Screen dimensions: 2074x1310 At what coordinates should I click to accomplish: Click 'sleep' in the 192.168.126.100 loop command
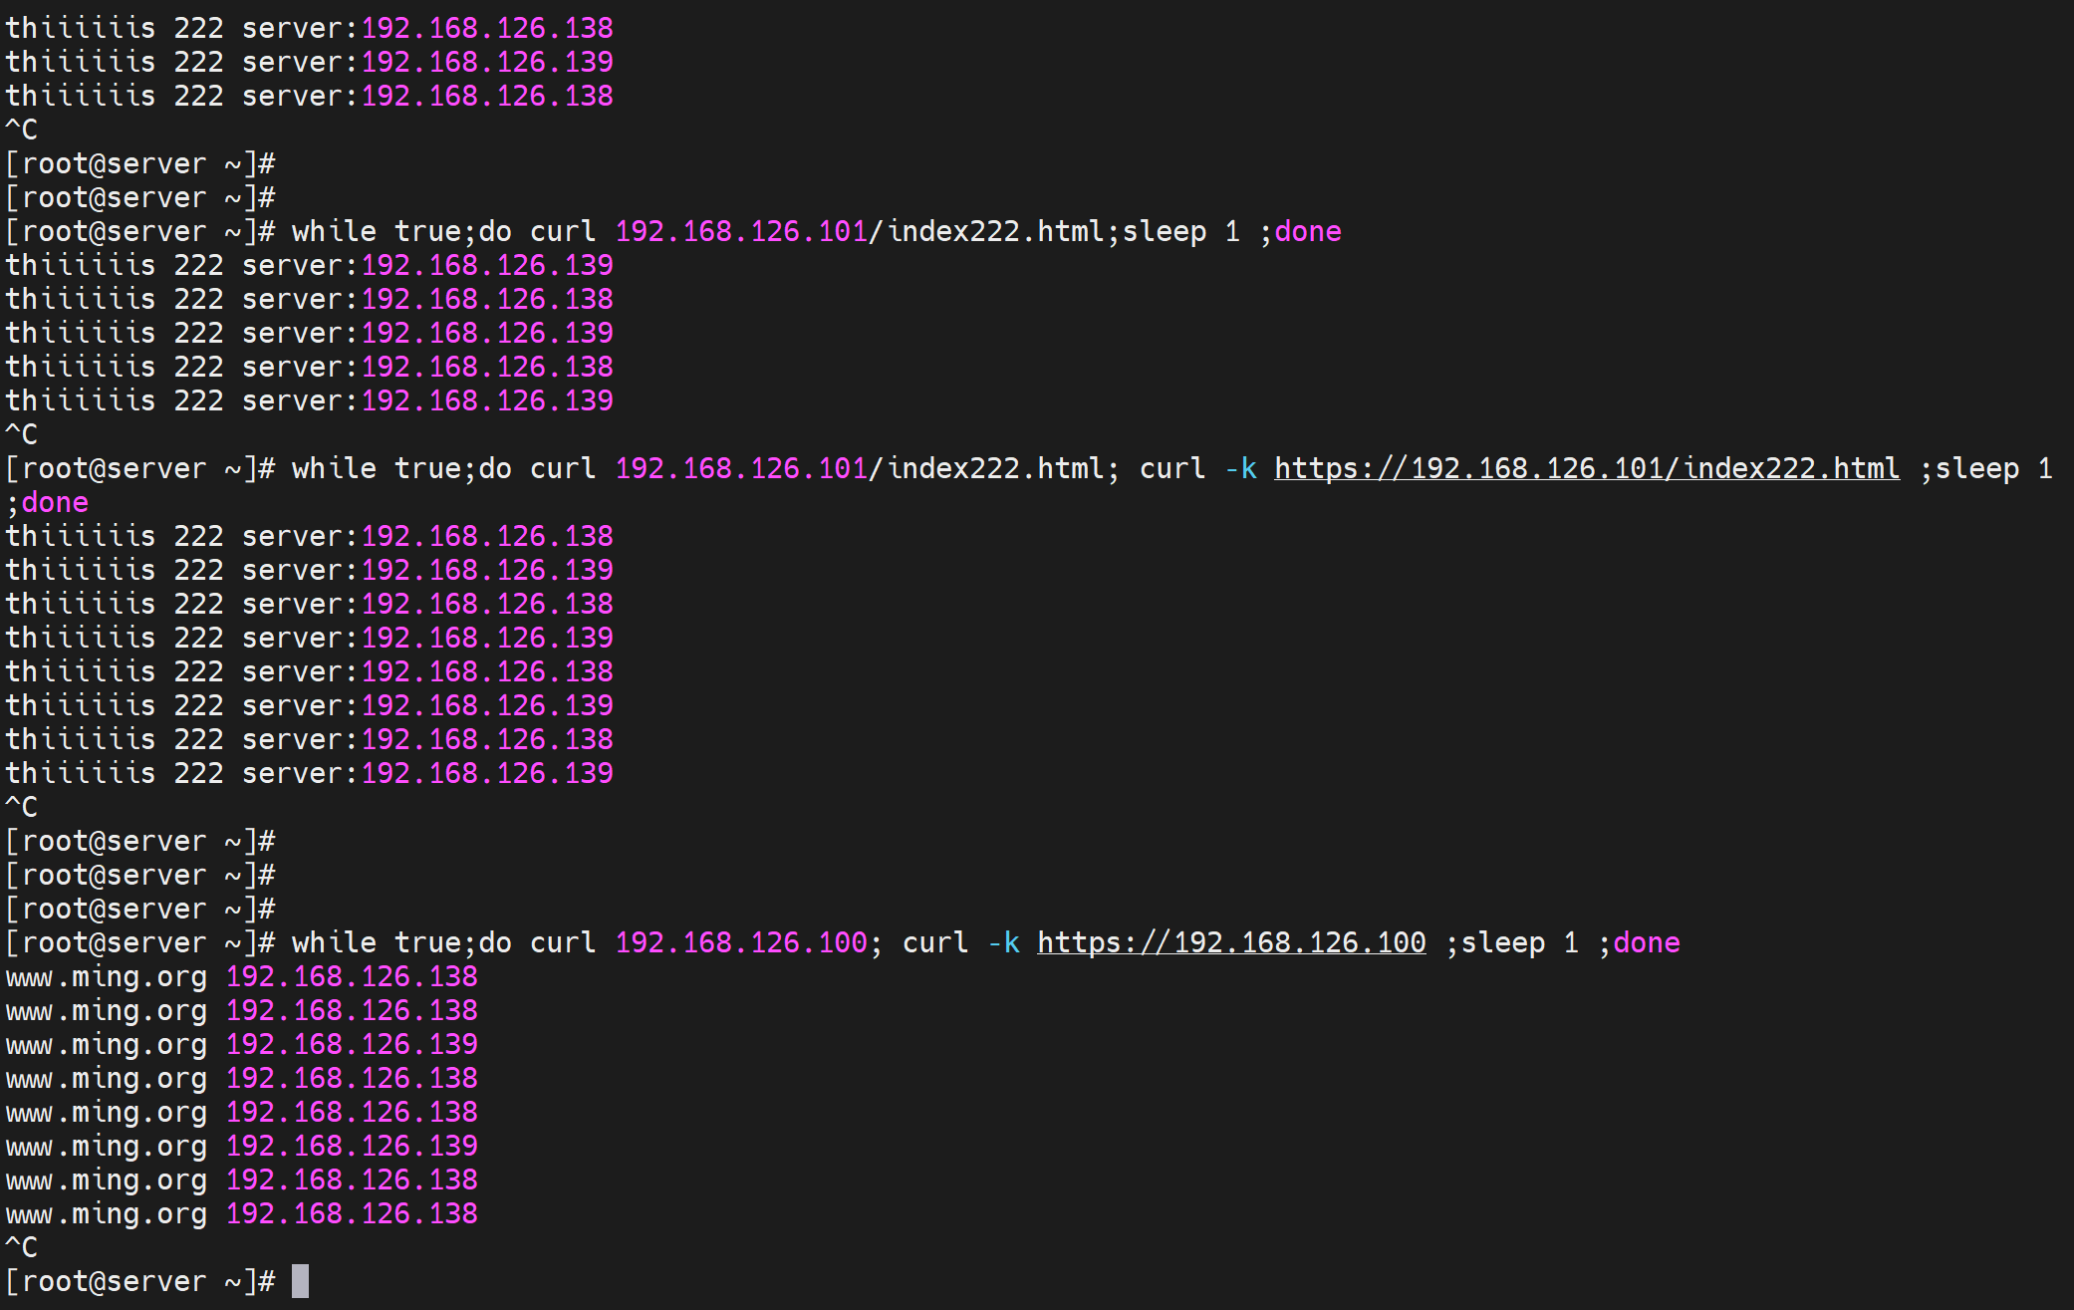tap(1502, 942)
